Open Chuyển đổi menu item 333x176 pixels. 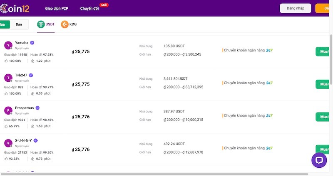click(x=89, y=8)
